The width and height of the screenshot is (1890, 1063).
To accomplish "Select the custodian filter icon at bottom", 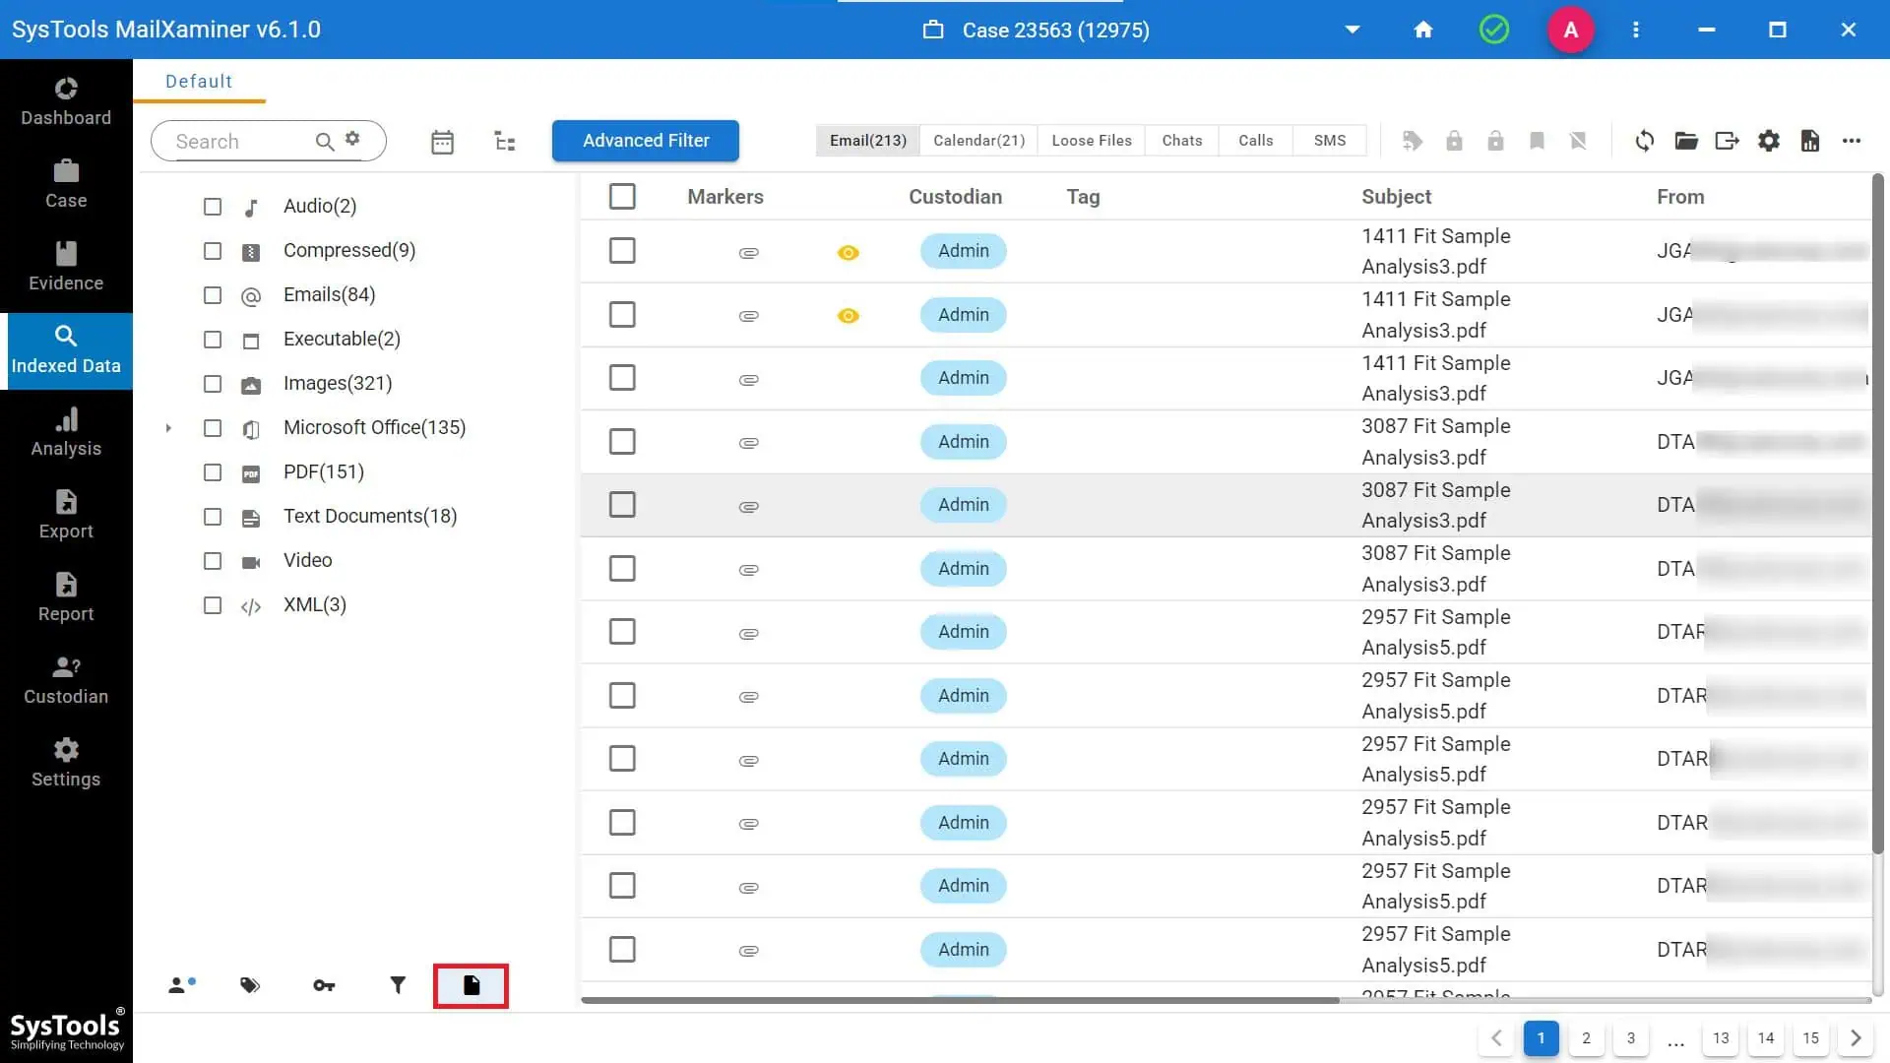I will coord(182,985).
